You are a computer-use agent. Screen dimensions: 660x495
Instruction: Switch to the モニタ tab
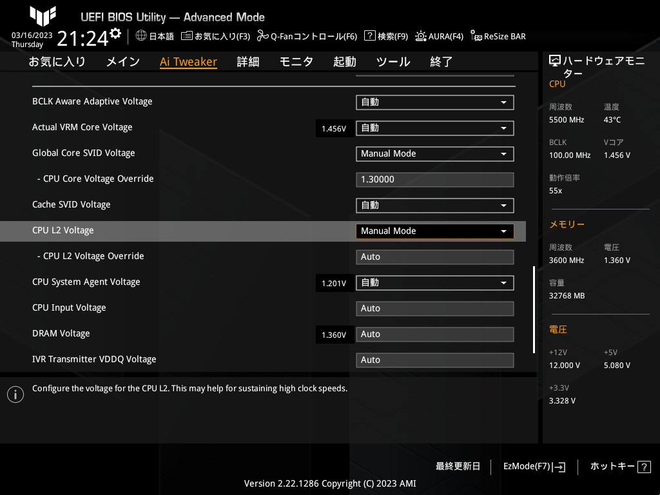click(x=296, y=62)
